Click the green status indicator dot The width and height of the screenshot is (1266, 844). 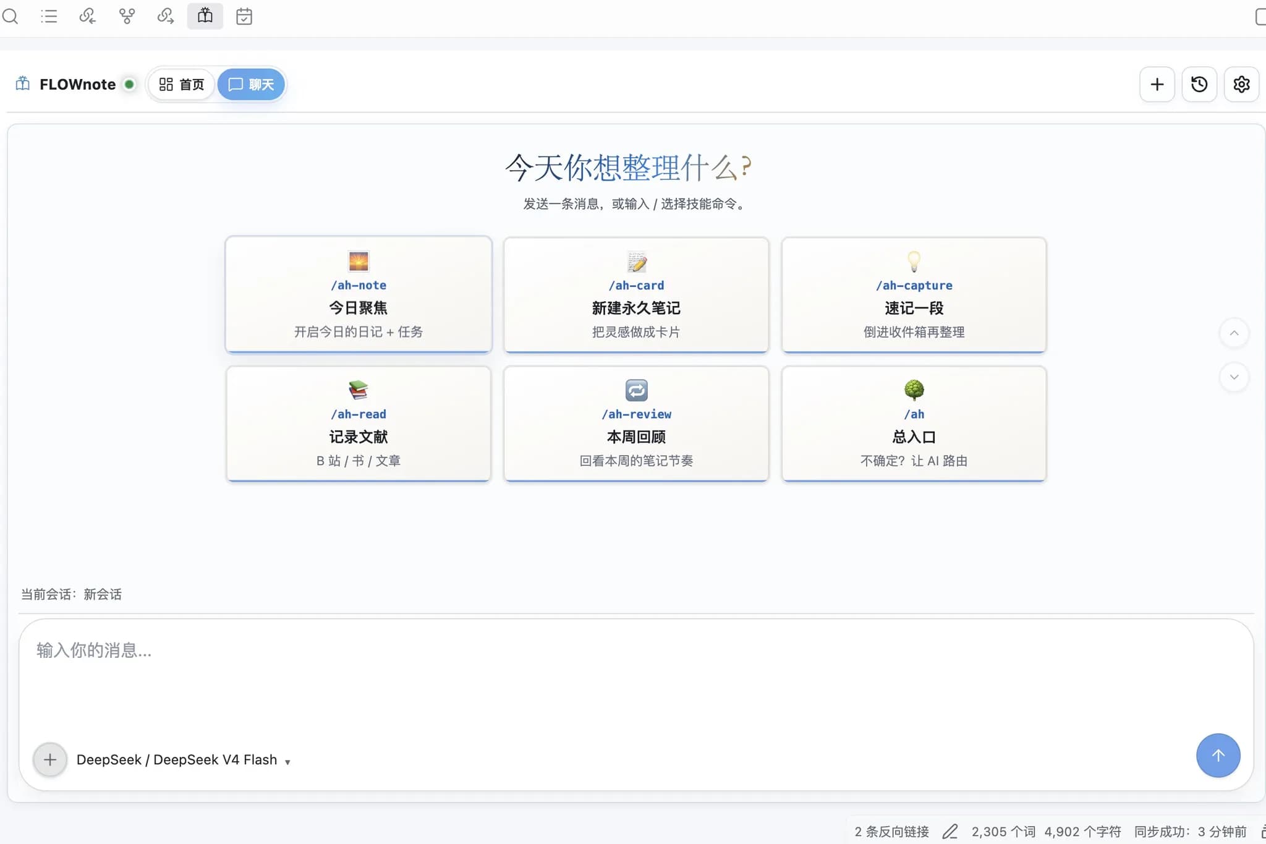(x=129, y=84)
